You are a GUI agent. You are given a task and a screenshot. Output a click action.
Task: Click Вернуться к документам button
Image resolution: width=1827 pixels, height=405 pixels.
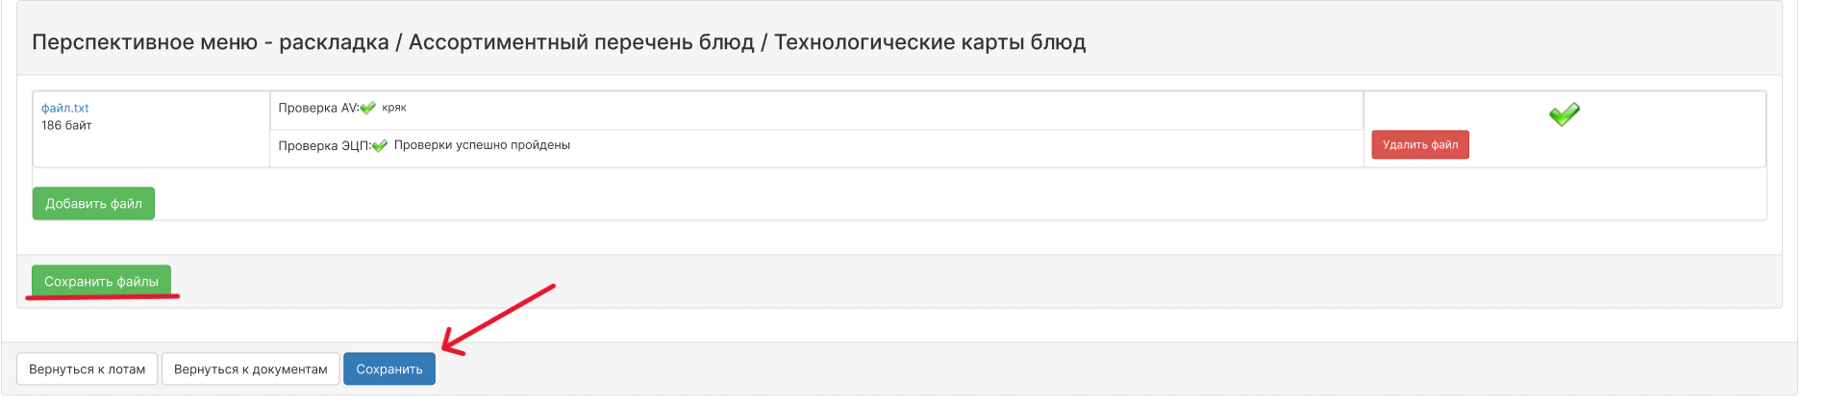251,368
